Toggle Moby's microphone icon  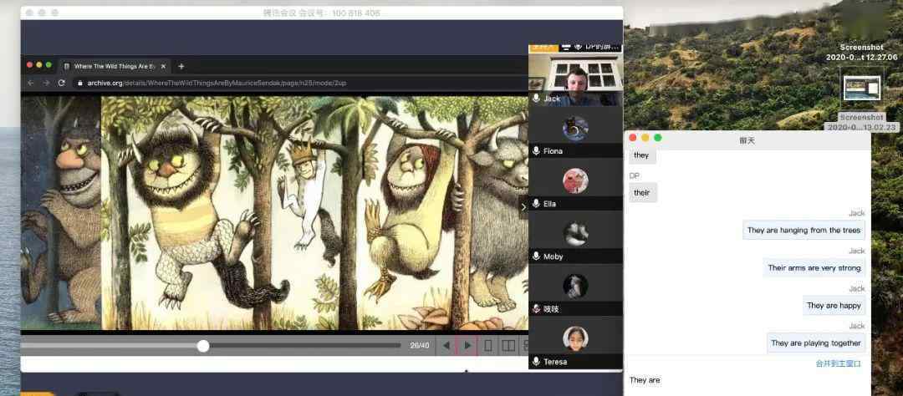click(536, 256)
